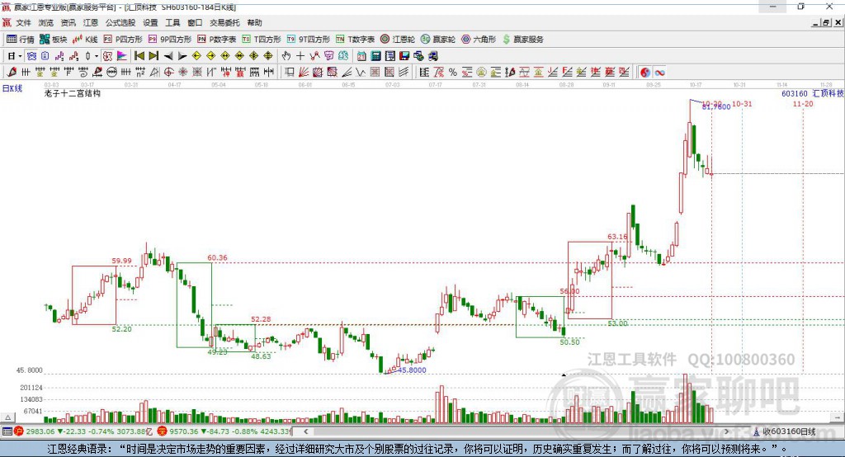The image size is (845, 457).
Task: Click the red pencil eraser icon in drawing toolbar
Action: 12,73
